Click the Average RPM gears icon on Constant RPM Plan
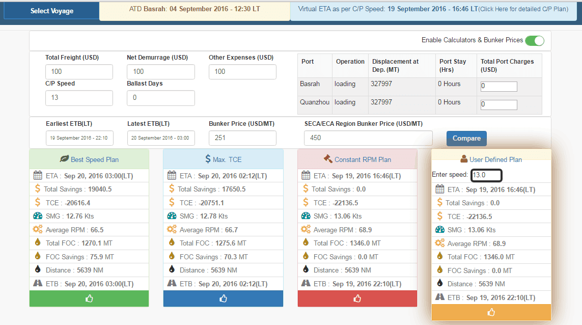Viewport: 582px width, 325px height. 306,230
